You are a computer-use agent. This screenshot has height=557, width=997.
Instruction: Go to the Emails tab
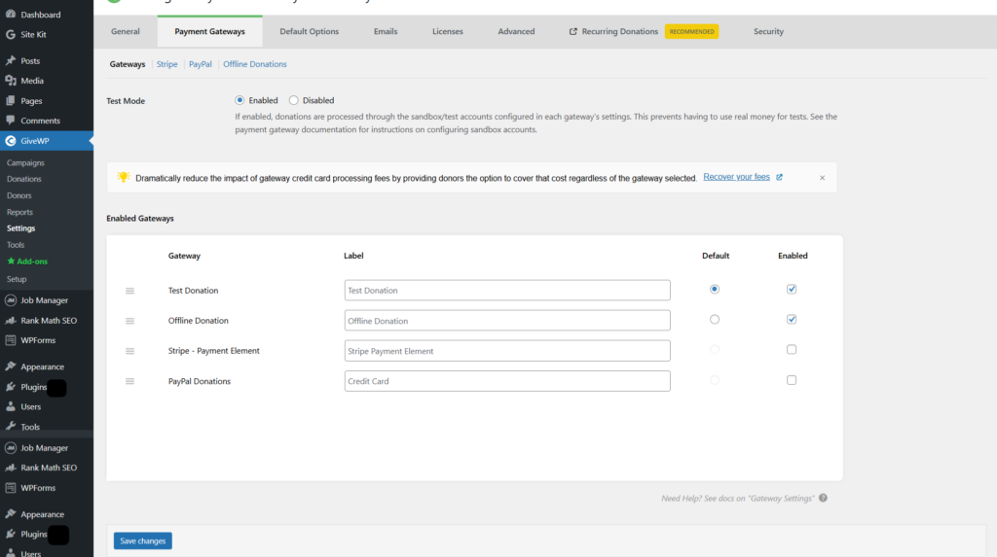point(386,31)
